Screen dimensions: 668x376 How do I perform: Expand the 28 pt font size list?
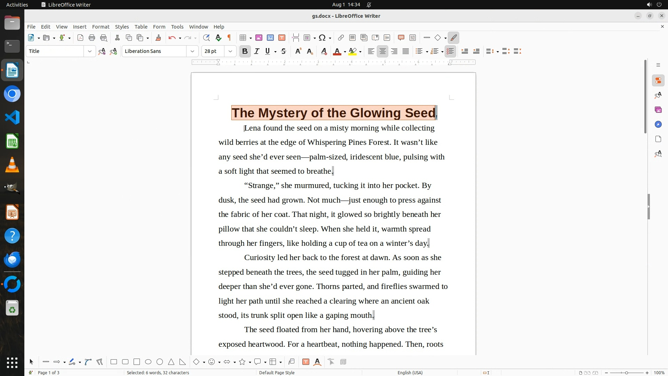[x=230, y=52]
